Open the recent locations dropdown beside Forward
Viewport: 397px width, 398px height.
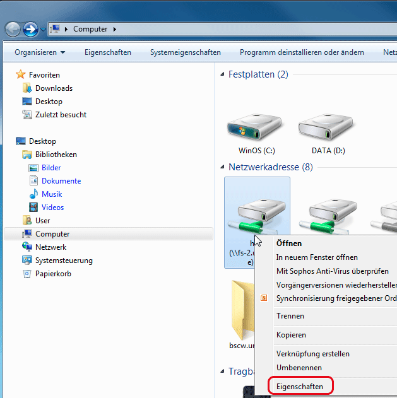(x=43, y=30)
